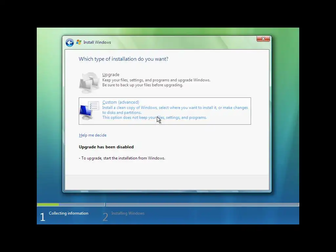This screenshot has height=252, width=336.
Task: Click the green setup progress bar
Action: coord(48,205)
